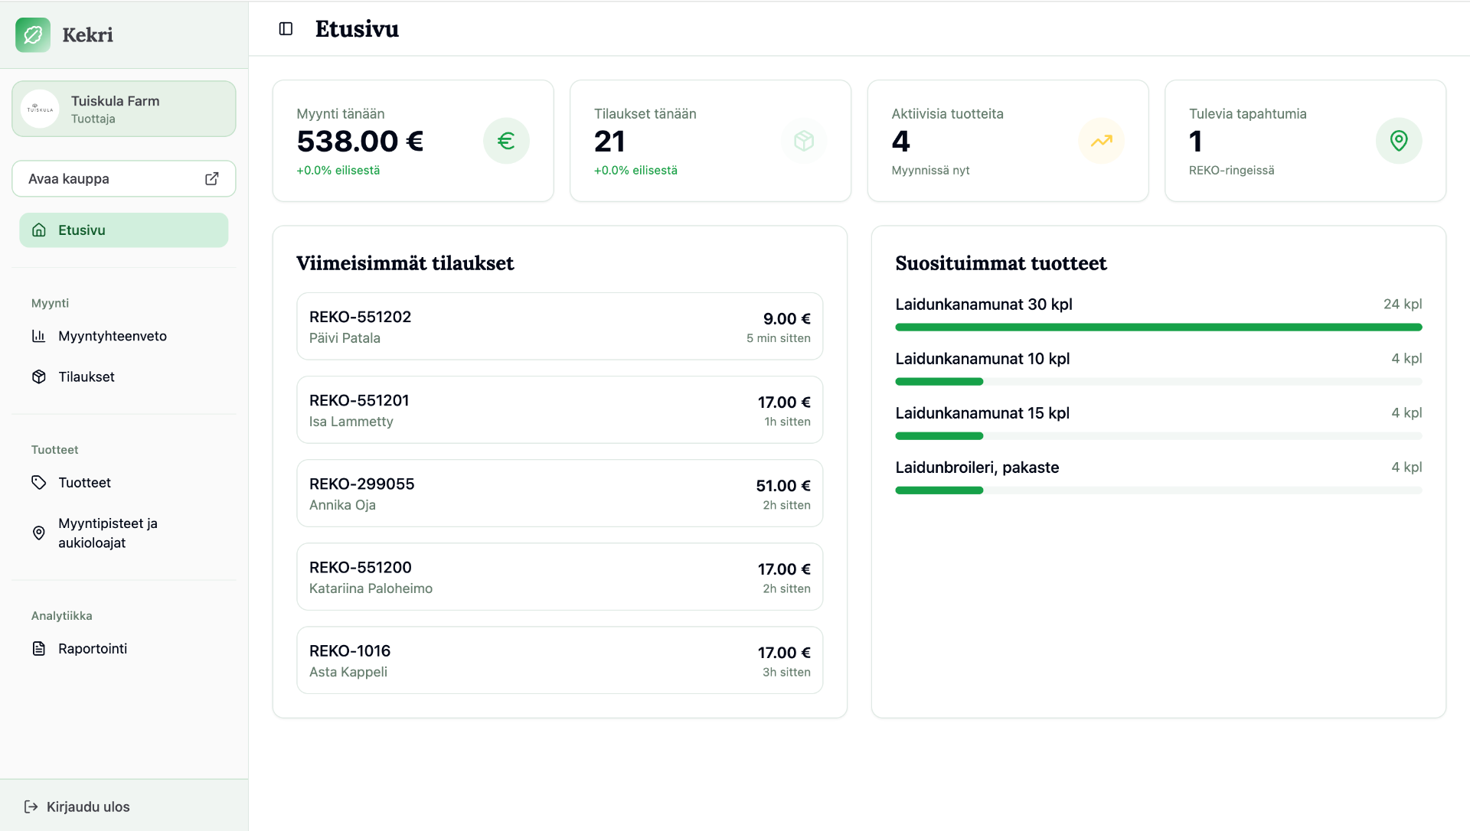
Task: Click the trending arrow icon in Aktiivisia tuotteita
Action: (1101, 141)
